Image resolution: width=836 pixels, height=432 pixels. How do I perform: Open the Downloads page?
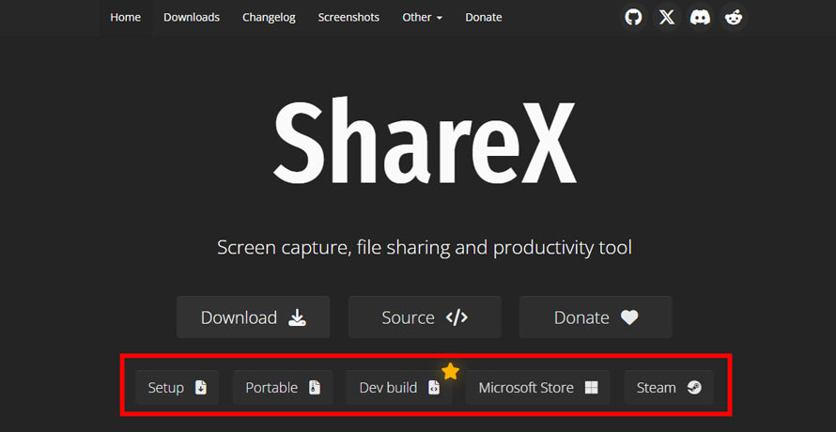tap(192, 18)
